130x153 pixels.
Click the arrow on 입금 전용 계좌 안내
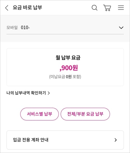[x=116, y=140]
